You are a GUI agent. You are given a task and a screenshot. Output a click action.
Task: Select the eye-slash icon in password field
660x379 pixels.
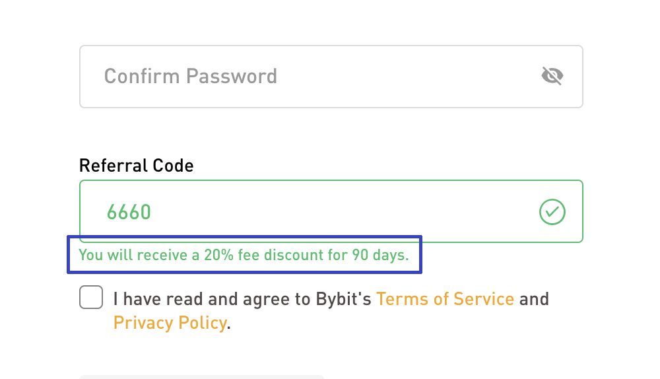click(552, 77)
